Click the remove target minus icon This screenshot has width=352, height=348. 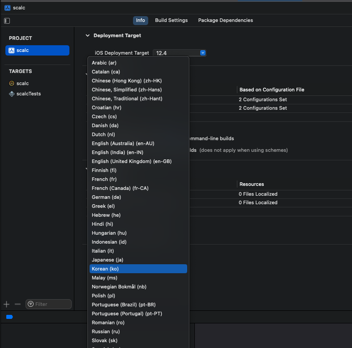[17, 304]
